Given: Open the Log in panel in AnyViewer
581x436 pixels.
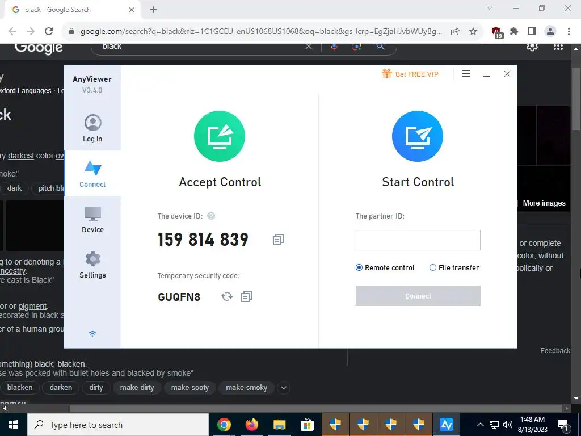Looking at the screenshot, I should tap(92, 128).
